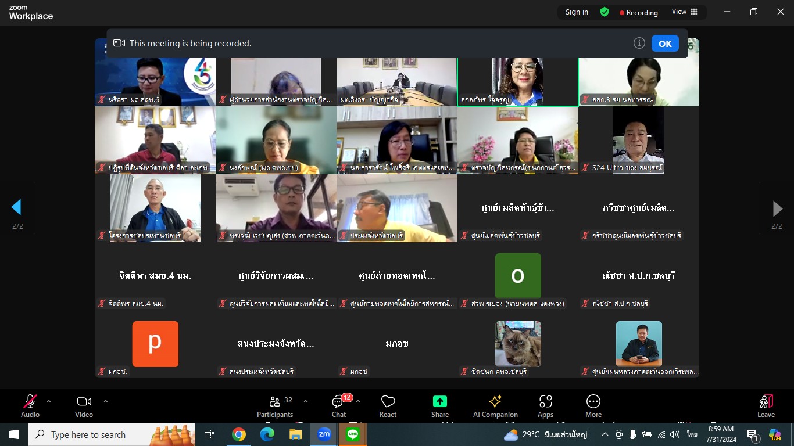Open the View layout menu
Image resolution: width=794 pixels, height=446 pixels.
685,12
